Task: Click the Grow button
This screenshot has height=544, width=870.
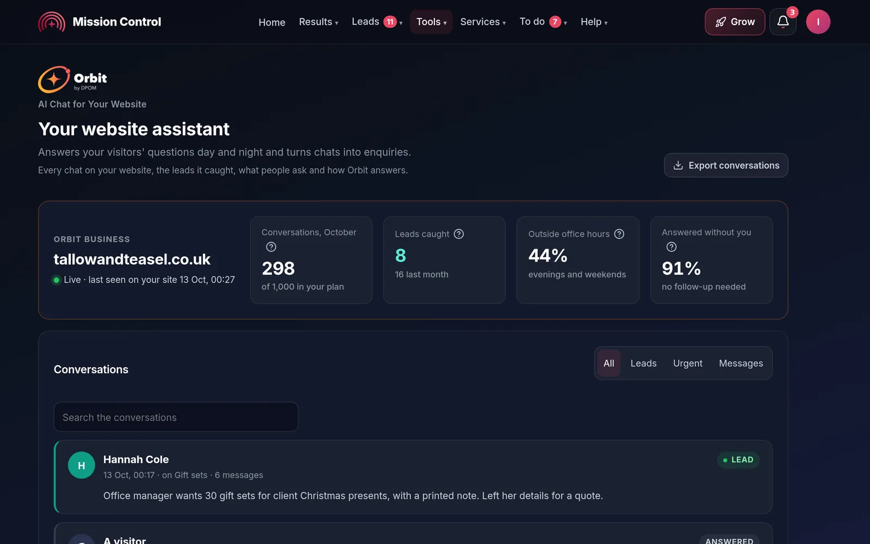Action: click(x=735, y=22)
